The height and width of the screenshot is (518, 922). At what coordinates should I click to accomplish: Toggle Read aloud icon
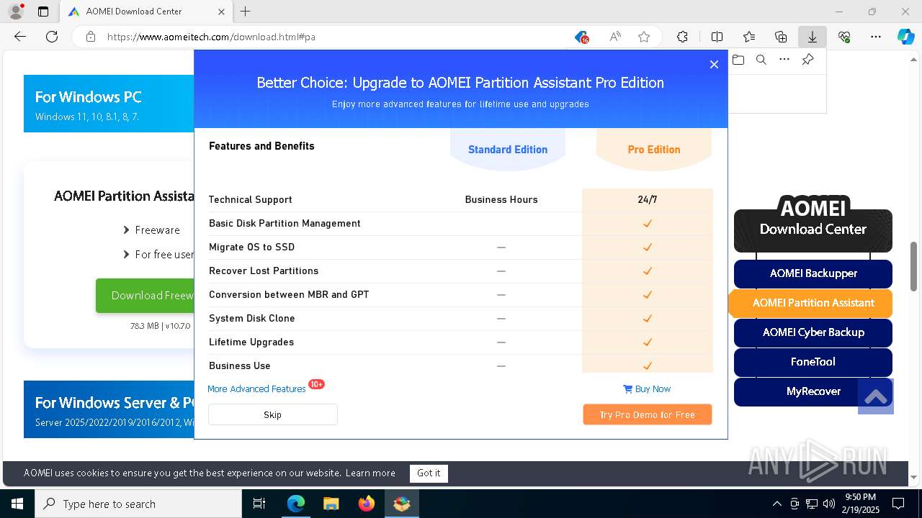tap(614, 37)
